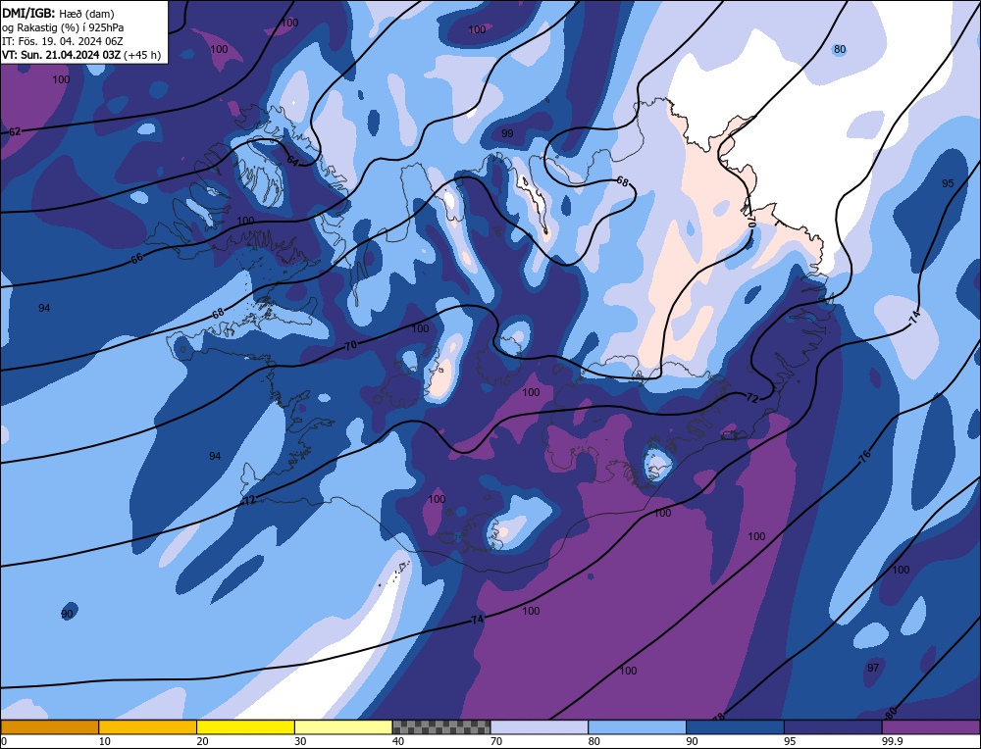Click the orange 10–20 legend swatch

coord(148,727)
